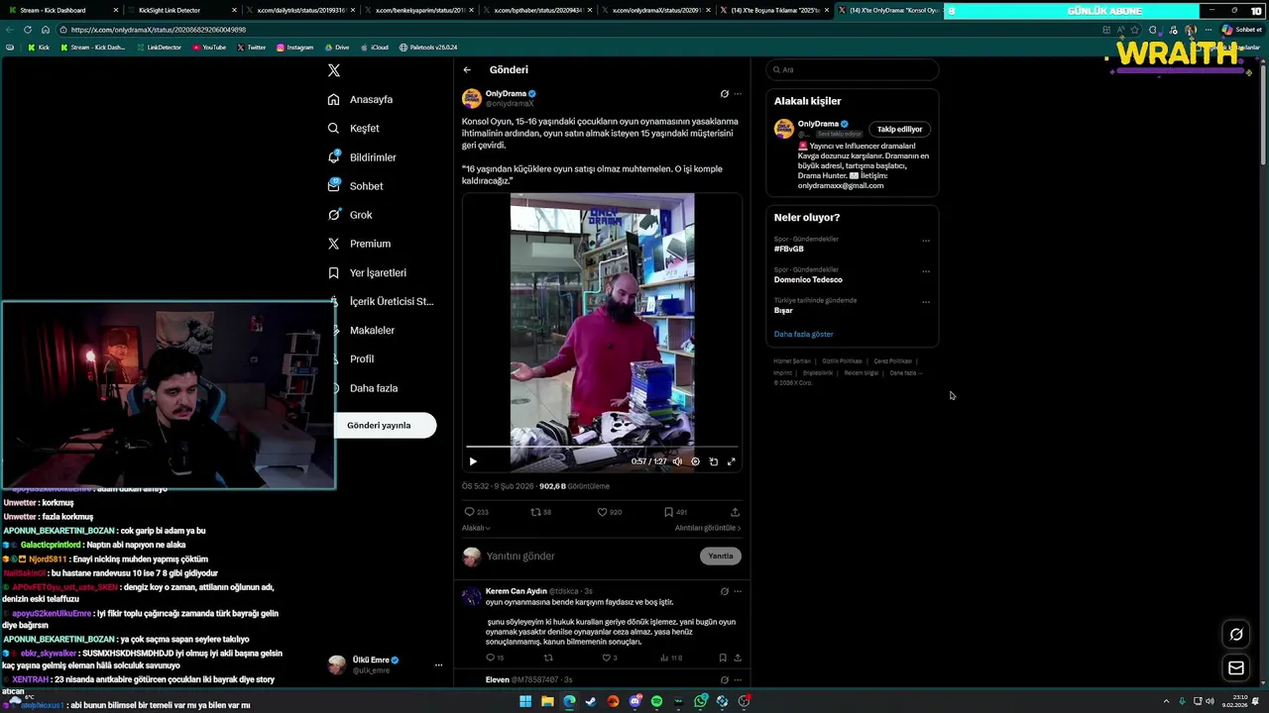Open Grok from sidebar

point(350,215)
